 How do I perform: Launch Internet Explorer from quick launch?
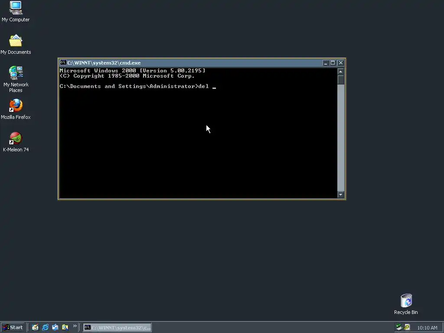45,327
